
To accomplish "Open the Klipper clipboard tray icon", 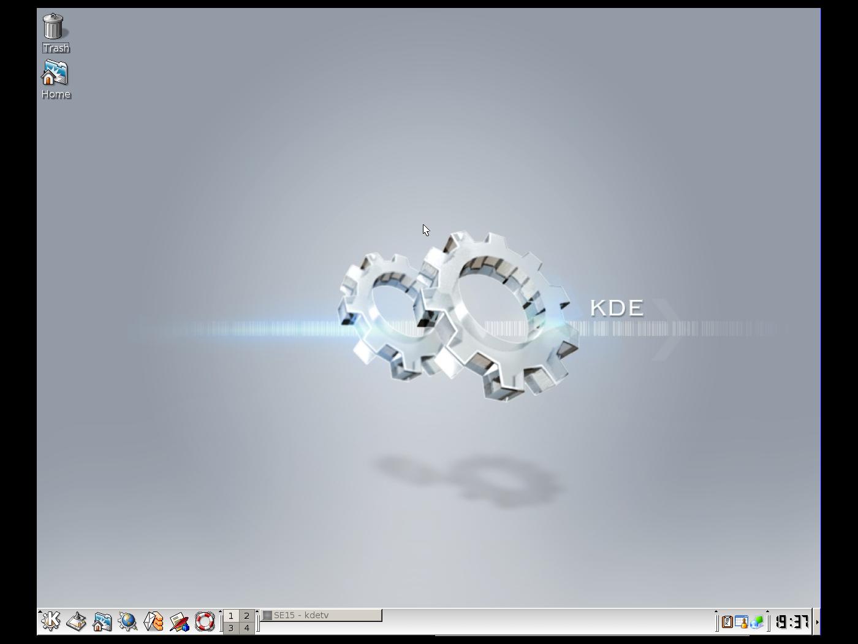I will click(727, 622).
